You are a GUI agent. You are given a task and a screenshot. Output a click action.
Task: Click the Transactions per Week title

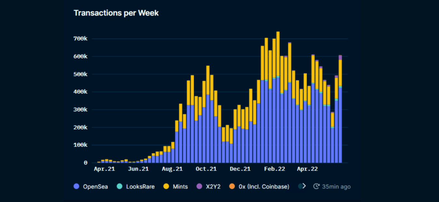[x=116, y=13]
